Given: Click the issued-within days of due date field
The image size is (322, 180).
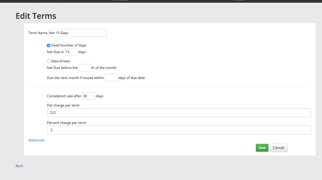Looking at the screenshot, I should pyautogui.click(x=111, y=78).
